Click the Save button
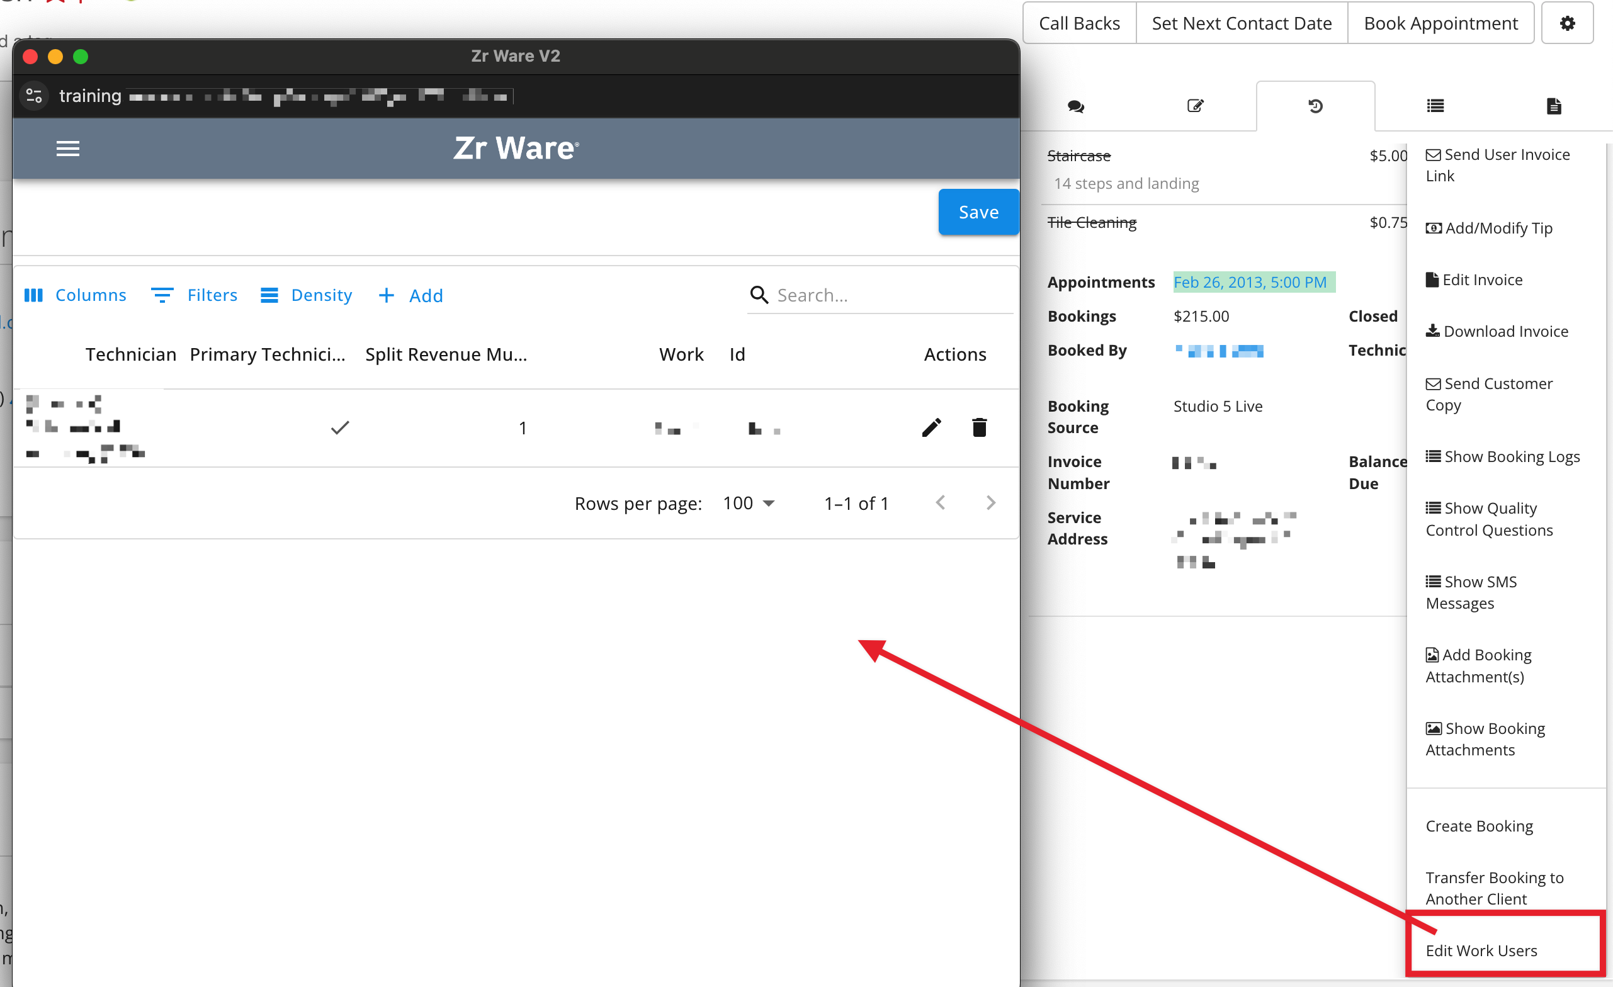 pyautogui.click(x=978, y=212)
